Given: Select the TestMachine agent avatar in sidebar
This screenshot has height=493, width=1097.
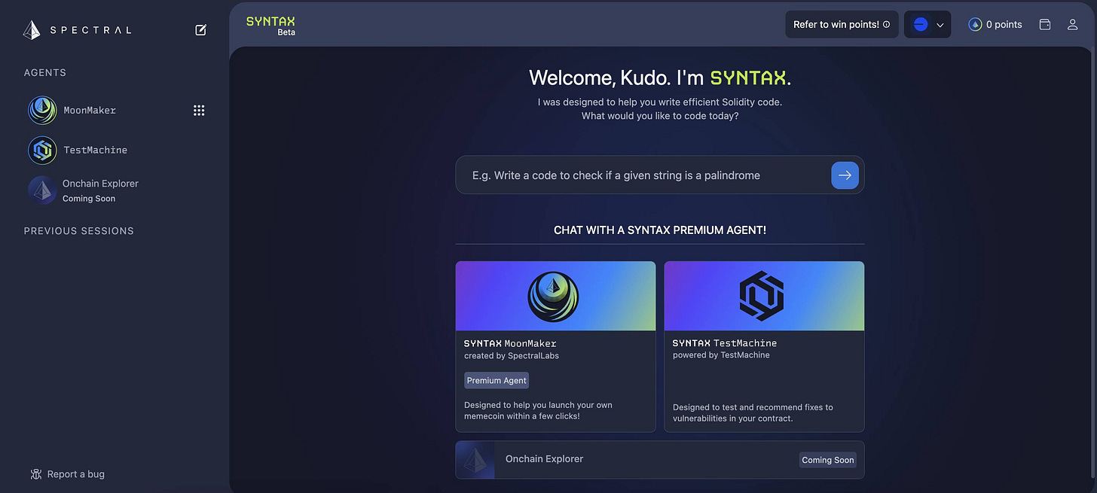Looking at the screenshot, I should [x=42, y=150].
